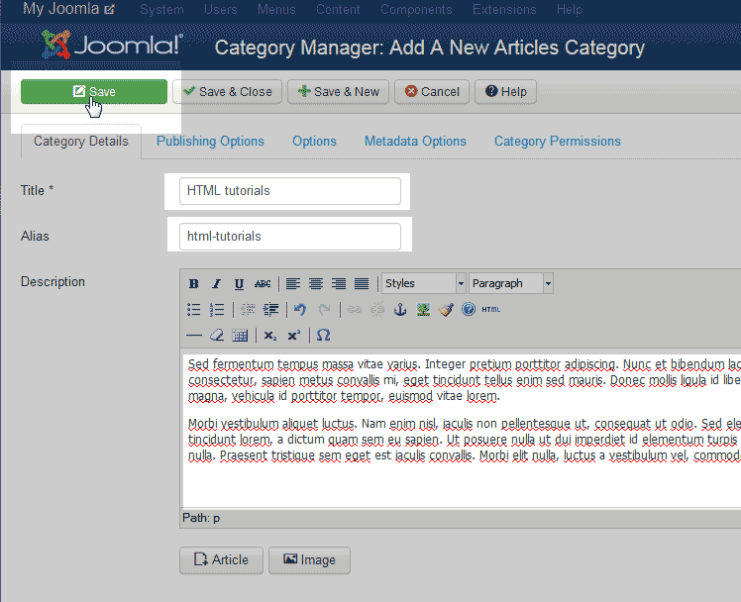Click into the Title input field
Image resolution: width=741 pixels, height=602 pixels.
289,191
